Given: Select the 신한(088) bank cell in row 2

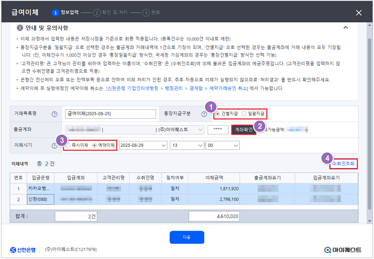Looking at the screenshot, I should pos(41,199).
